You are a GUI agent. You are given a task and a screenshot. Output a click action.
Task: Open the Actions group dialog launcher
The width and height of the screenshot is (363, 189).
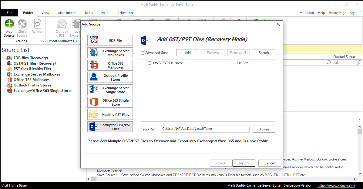(42, 41)
